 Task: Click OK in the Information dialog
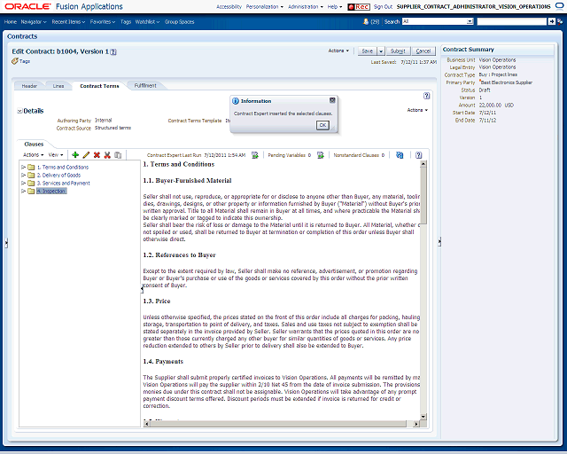pyautogui.click(x=322, y=125)
